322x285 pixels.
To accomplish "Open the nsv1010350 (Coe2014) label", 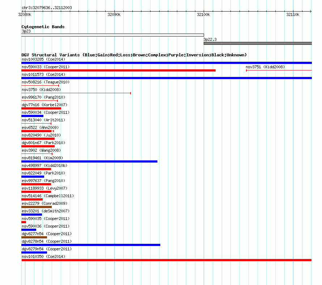I will (43, 256).
